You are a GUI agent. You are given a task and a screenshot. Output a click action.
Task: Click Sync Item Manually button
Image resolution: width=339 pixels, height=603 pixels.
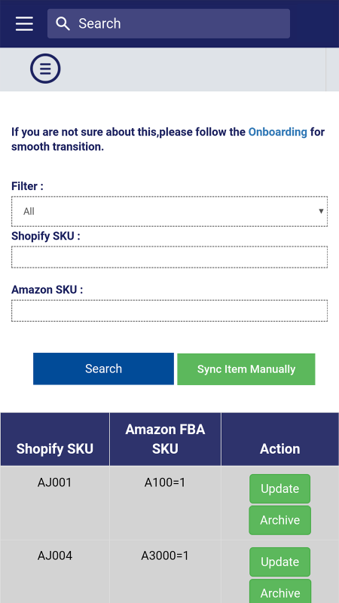click(x=246, y=369)
